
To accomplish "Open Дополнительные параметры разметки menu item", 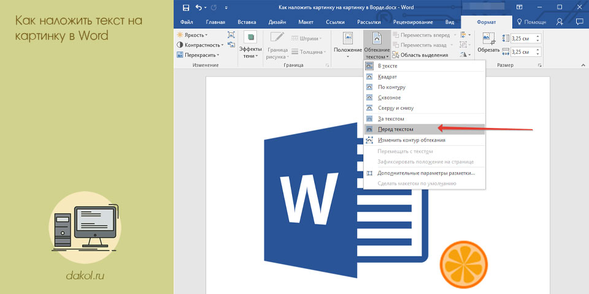I will [425, 173].
